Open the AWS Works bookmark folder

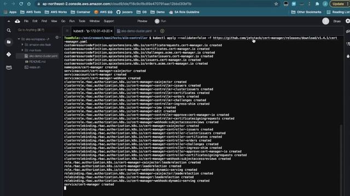pyautogui.click(x=56, y=12)
